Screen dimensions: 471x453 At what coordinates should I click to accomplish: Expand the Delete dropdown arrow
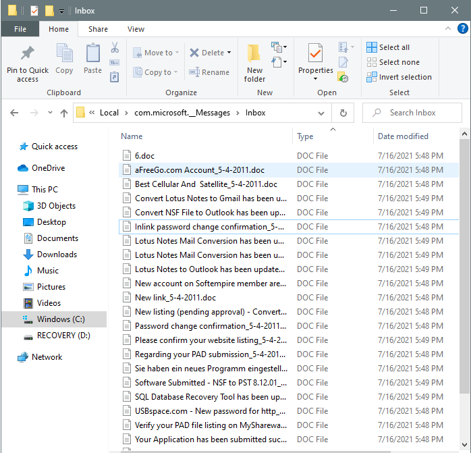point(229,53)
